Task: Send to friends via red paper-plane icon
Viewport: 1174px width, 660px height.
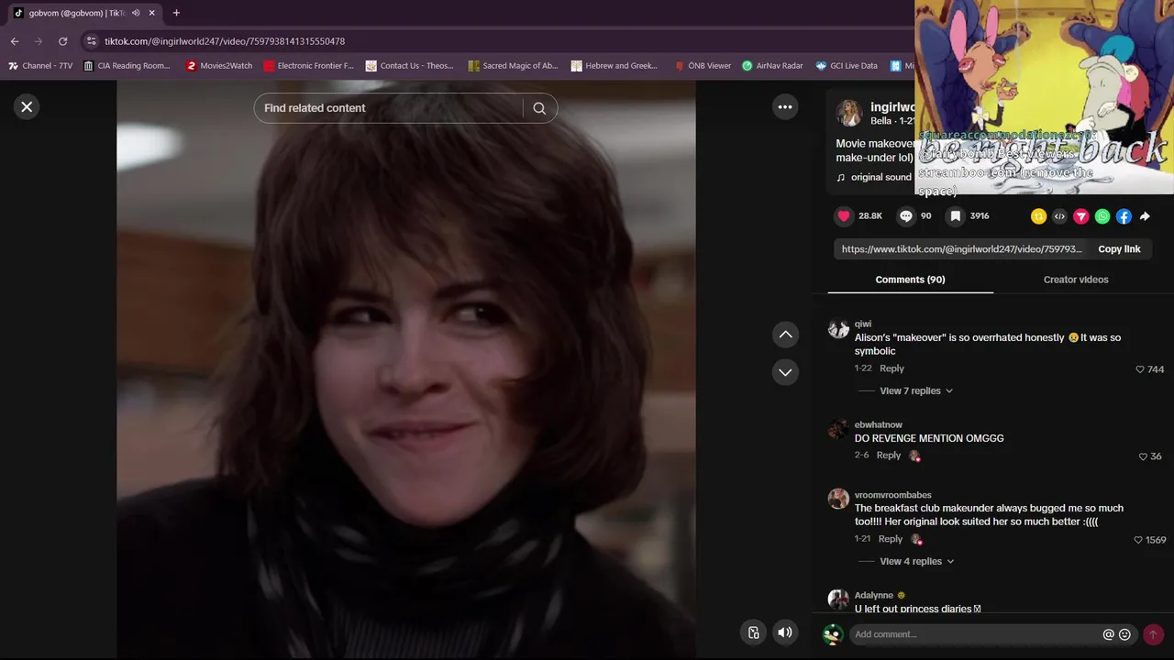Action: pyautogui.click(x=1081, y=217)
